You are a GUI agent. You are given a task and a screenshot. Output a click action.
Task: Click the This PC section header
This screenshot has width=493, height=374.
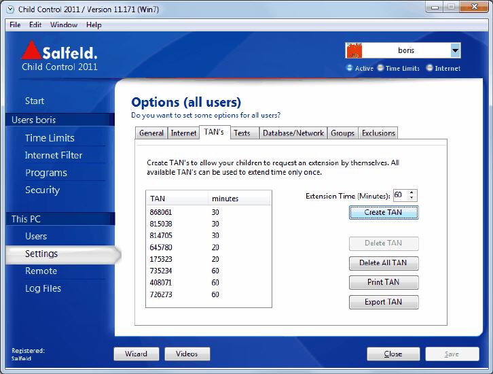tap(60, 219)
